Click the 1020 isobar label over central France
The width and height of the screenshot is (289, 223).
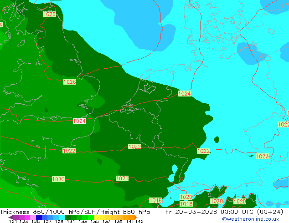tap(122, 178)
